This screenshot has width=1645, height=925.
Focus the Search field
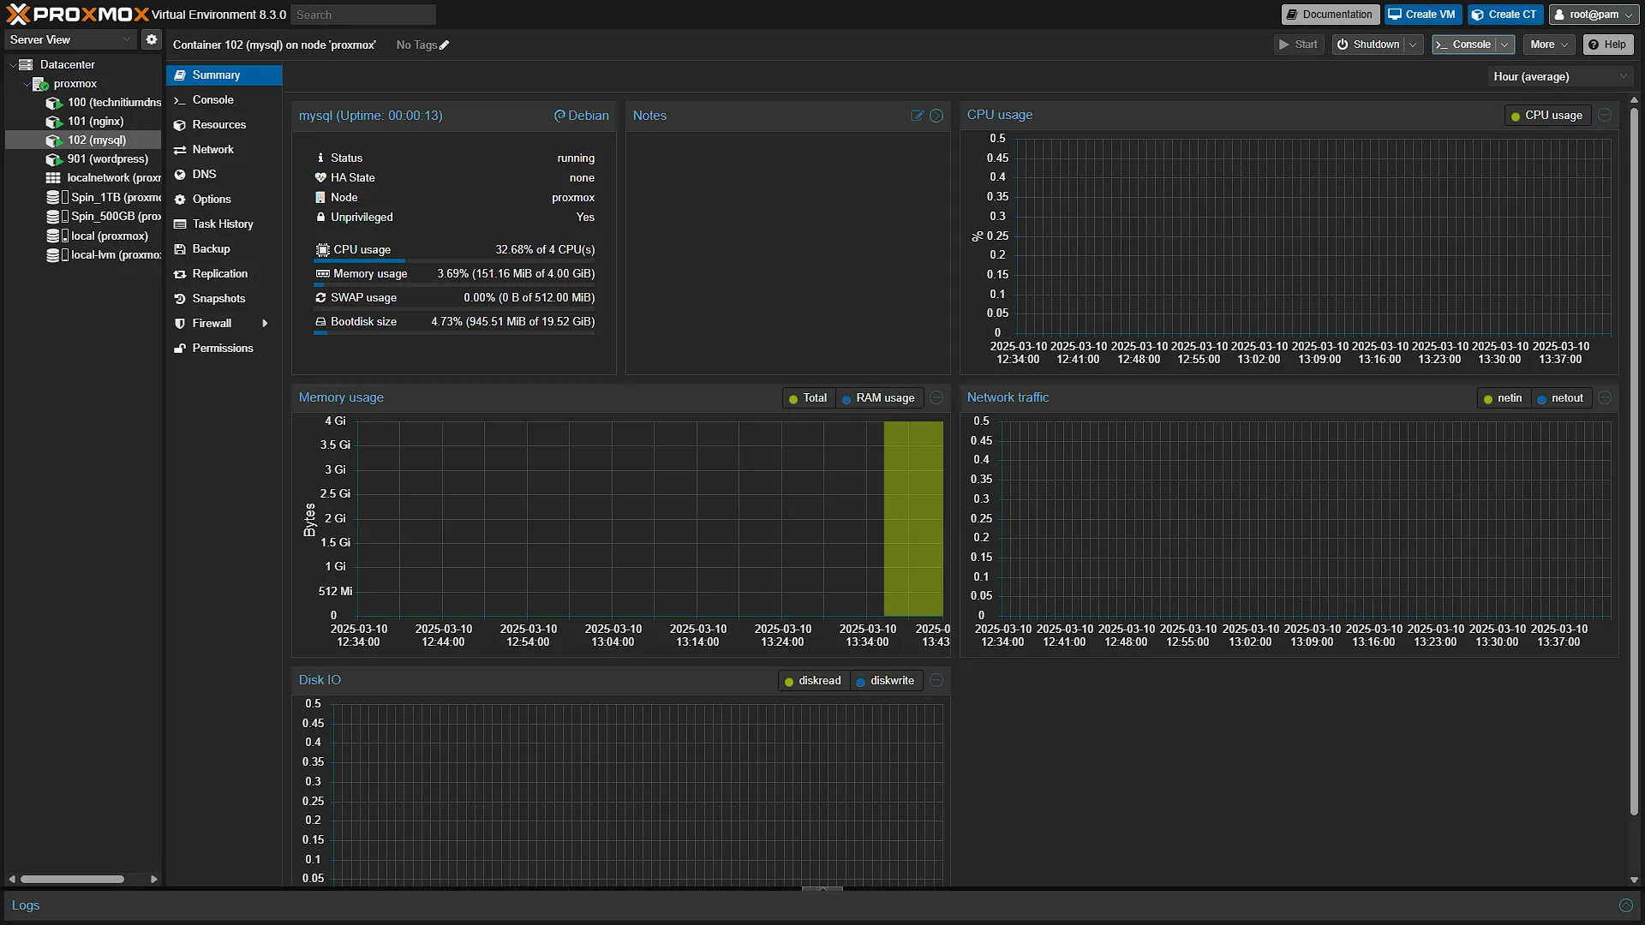[363, 15]
